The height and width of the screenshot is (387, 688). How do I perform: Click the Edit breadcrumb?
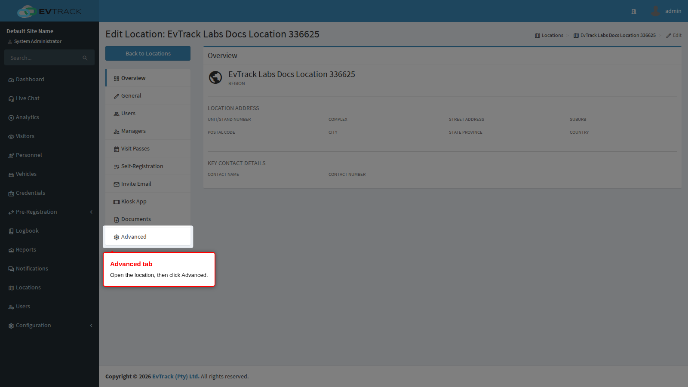(674, 35)
